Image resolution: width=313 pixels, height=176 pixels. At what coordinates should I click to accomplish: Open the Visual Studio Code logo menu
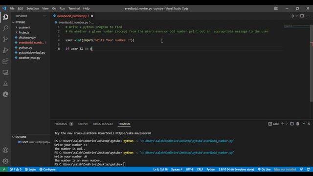click(4, 8)
